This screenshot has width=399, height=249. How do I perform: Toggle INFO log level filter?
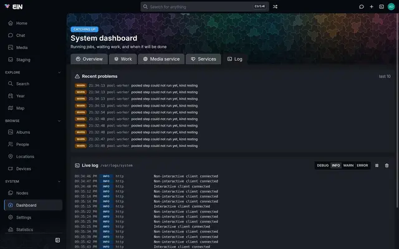tap(335, 166)
